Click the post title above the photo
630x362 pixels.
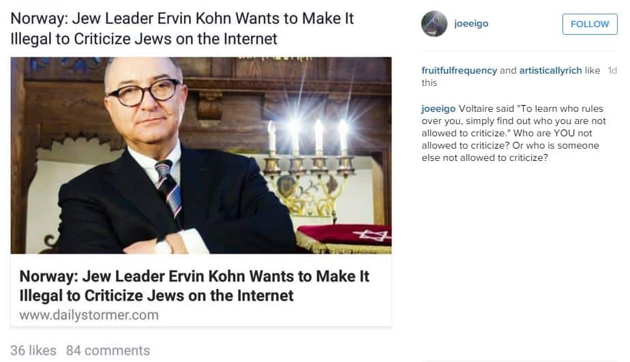click(x=182, y=29)
